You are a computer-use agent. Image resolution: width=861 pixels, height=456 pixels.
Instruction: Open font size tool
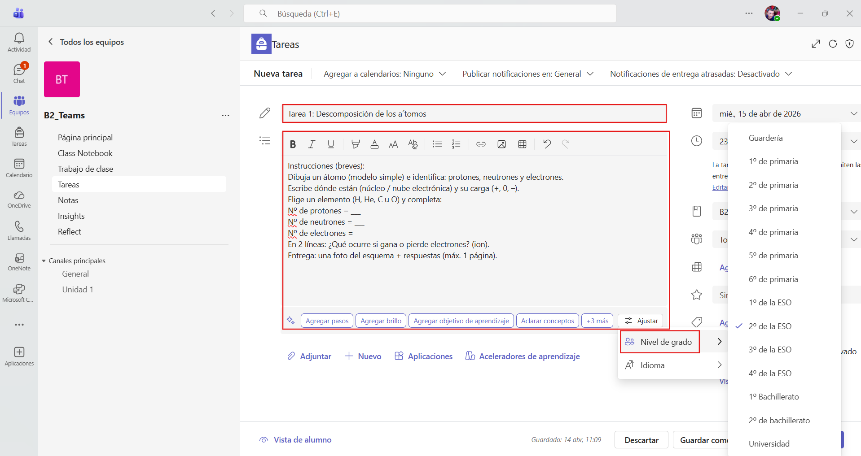pos(393,144)
